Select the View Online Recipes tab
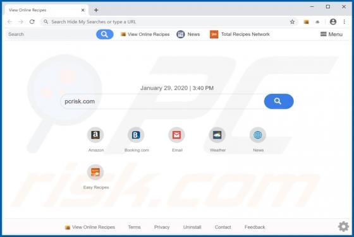The width and height of the screenshot is (354, 237). coord(46,10)
